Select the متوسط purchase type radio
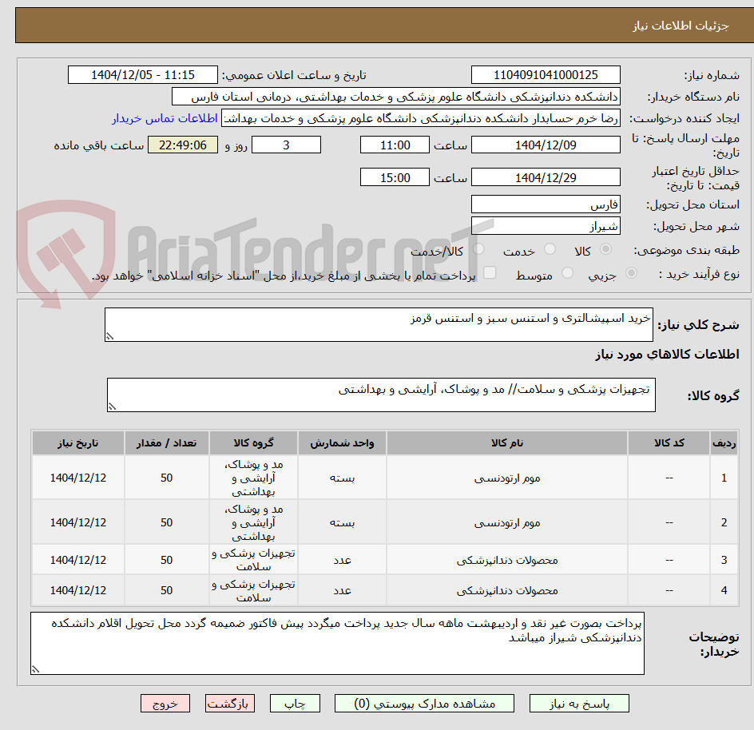 point(567,273)
